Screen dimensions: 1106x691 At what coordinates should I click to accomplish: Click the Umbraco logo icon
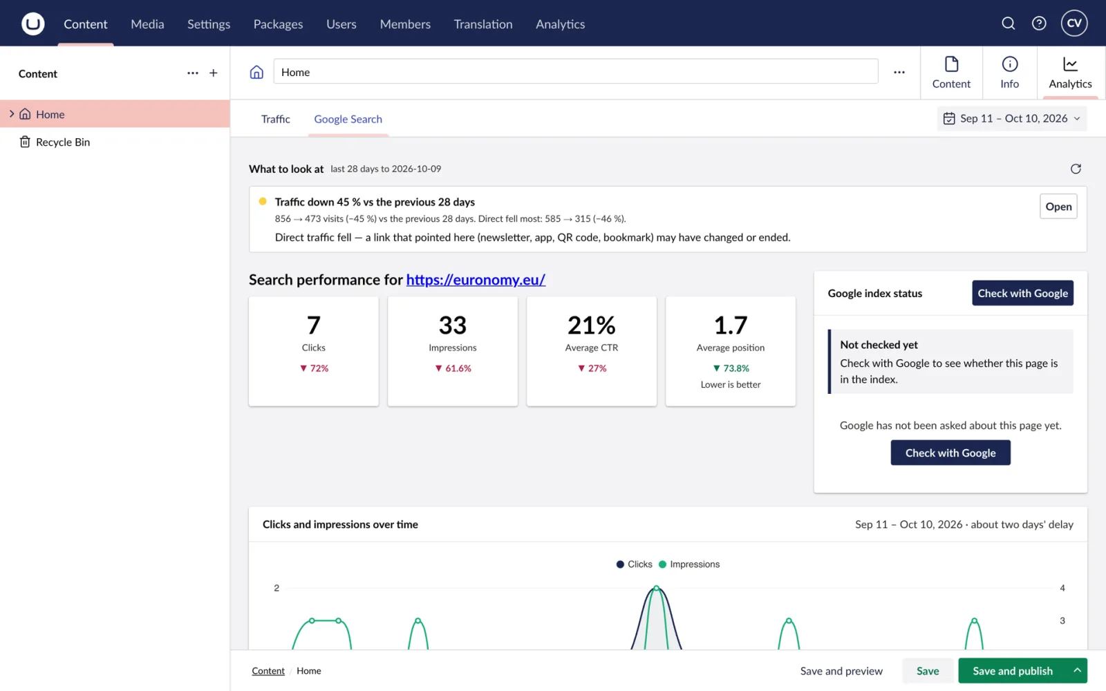(32, 23)
